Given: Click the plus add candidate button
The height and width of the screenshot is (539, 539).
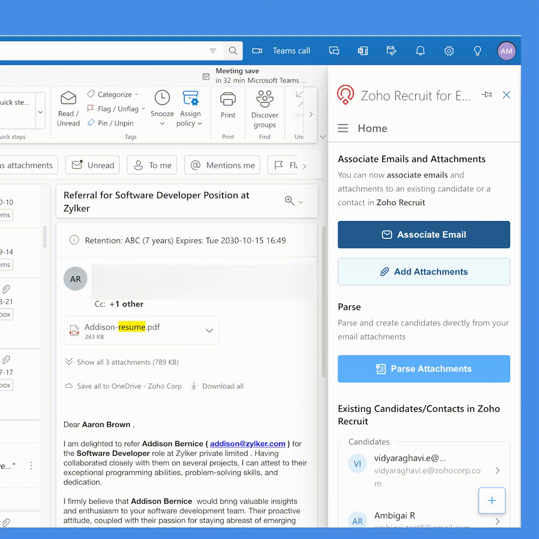Looking at the screenshot, I should point(492,501).
